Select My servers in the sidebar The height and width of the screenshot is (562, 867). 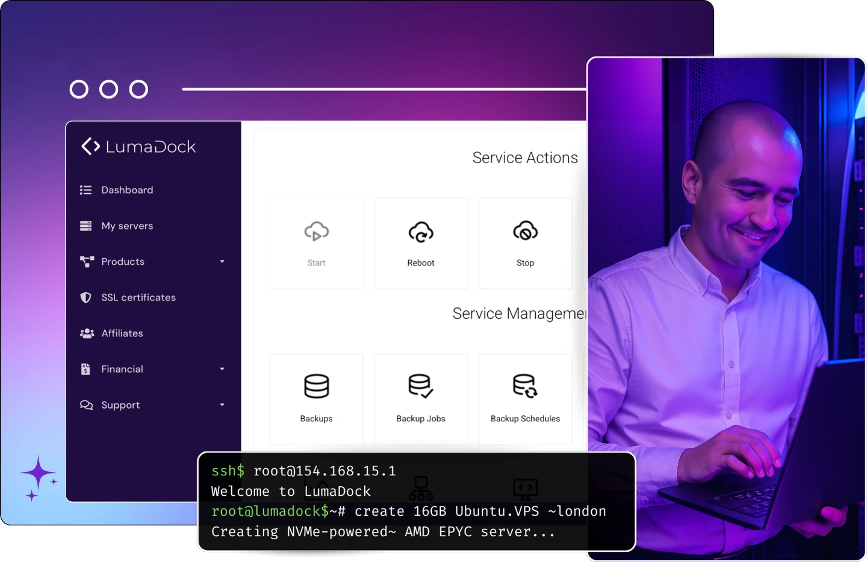click(x=126, y=226)
